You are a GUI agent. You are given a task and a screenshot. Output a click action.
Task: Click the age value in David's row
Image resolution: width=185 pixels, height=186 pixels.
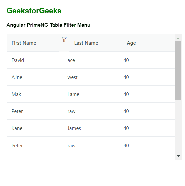tap(126, 60)
